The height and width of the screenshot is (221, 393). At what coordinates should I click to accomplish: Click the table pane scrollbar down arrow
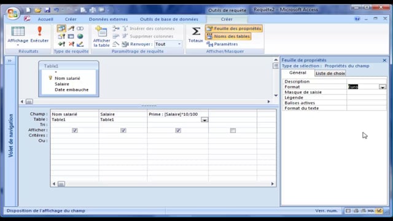coord(276,96)
